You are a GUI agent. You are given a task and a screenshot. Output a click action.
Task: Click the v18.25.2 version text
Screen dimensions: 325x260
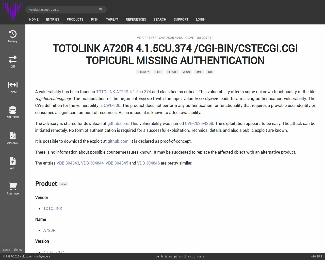click(317, 256)
